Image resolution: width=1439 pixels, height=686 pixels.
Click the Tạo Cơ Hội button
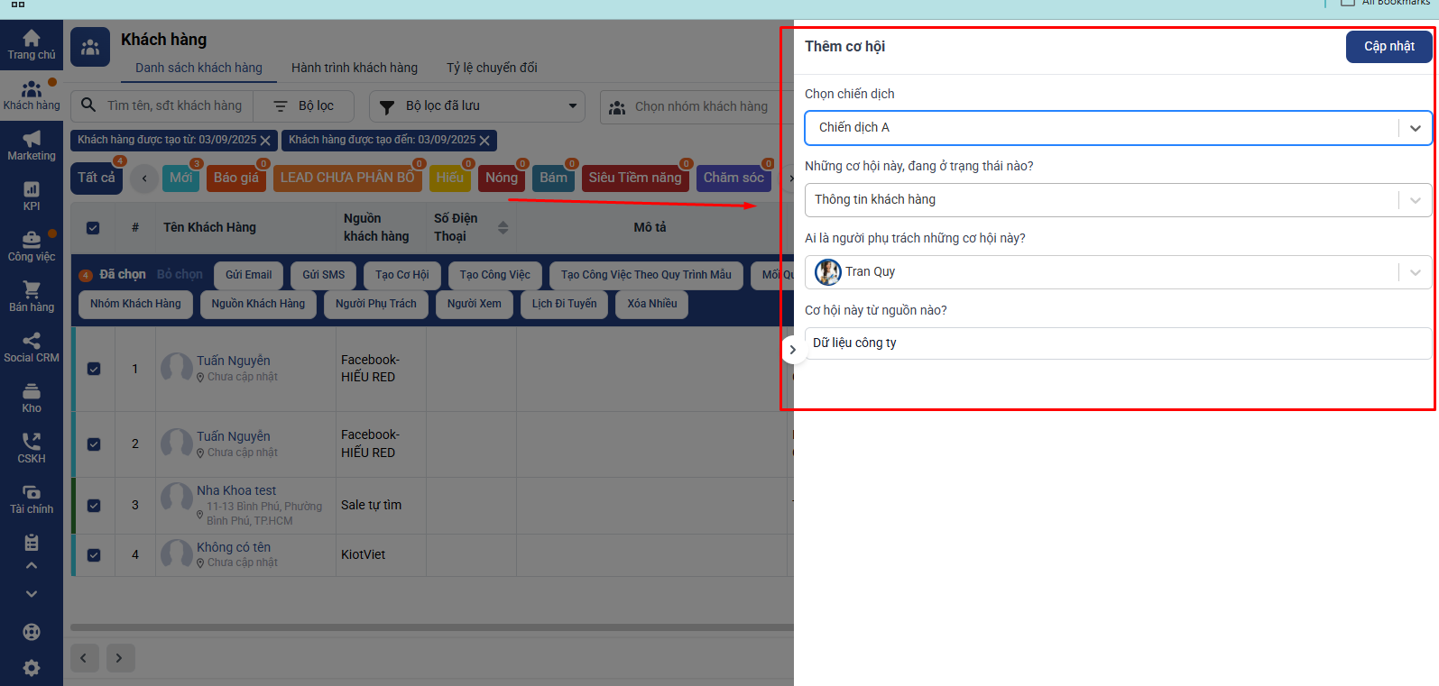click(x=401, y=275)
